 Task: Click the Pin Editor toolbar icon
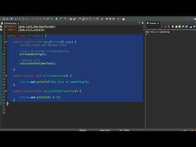[x=123, y=19]
